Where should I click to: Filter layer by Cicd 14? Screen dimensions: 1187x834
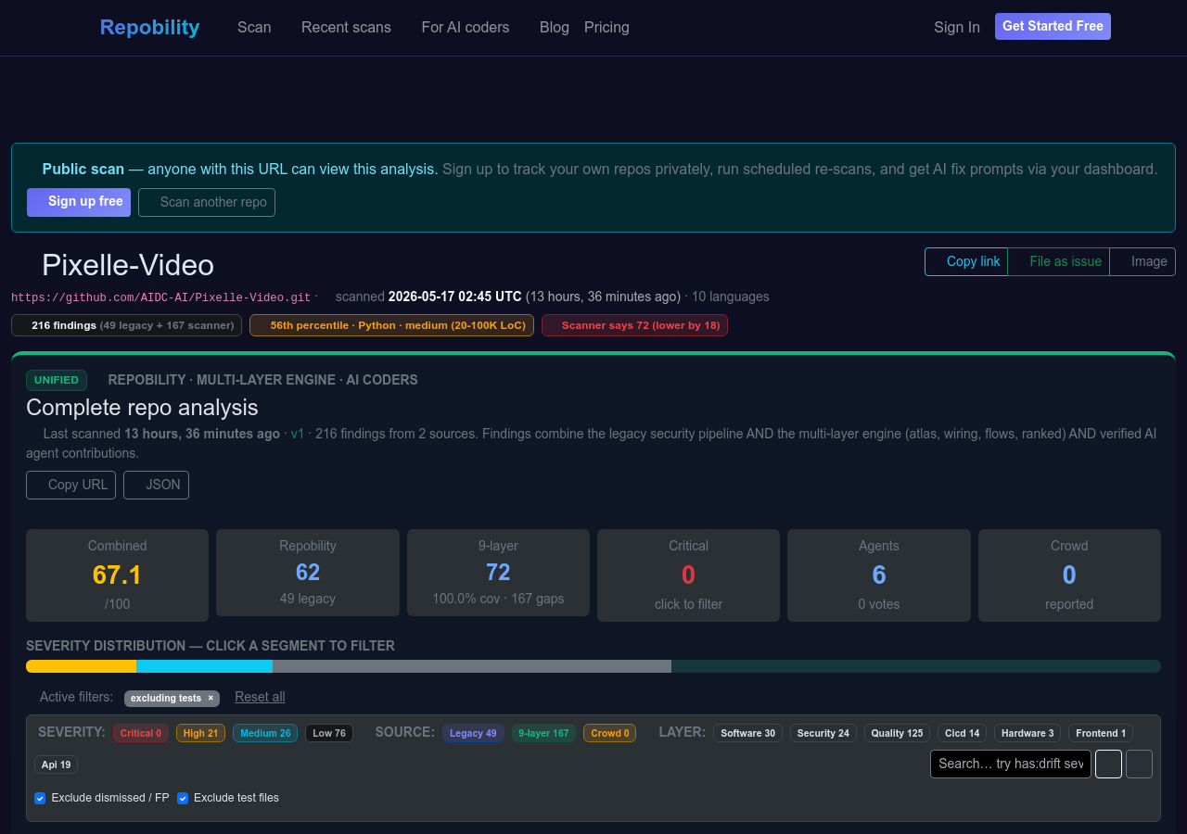coord(963,733)
